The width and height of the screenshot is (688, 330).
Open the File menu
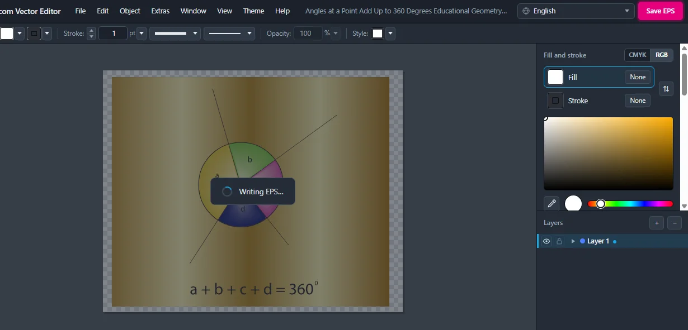coord(81,11)
